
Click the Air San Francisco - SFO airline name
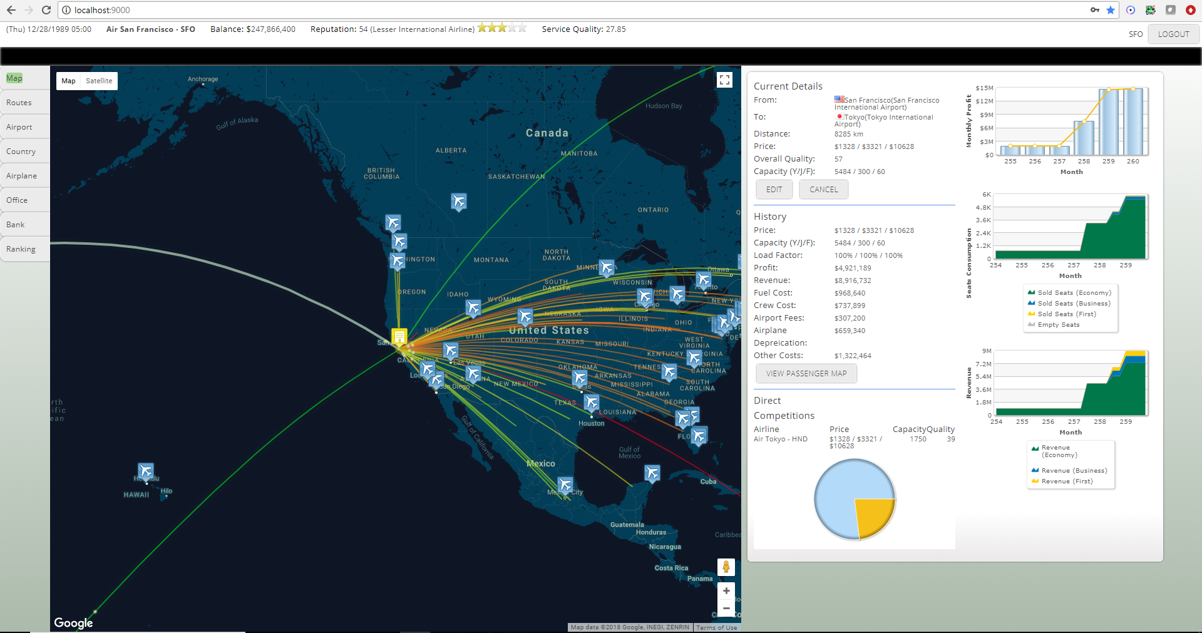click(151, 29)
